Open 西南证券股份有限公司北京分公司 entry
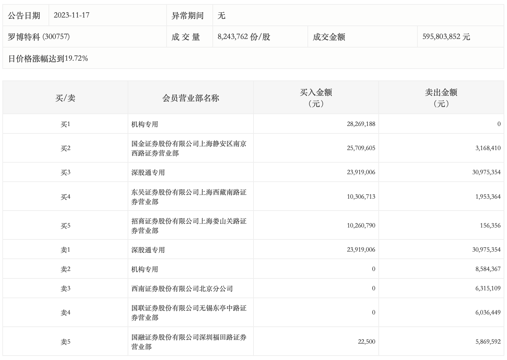The width and height of the screenshot is (507, 360). (182, 289)
